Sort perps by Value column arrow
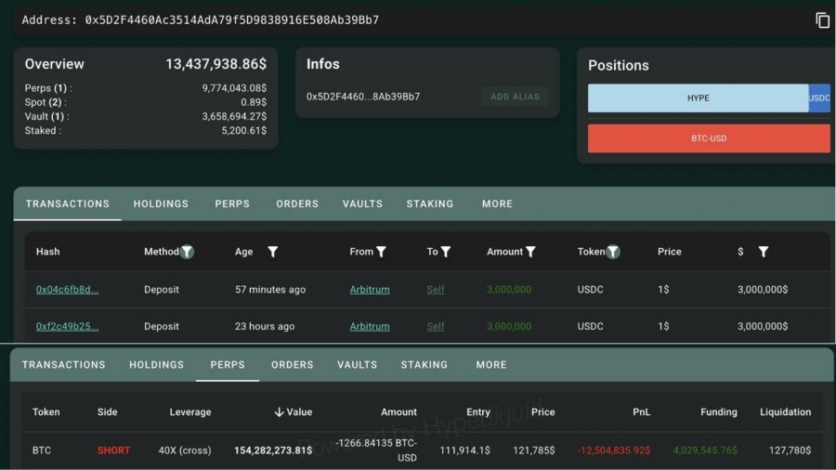This screenshot has height=470, width=836. coord(279,412)
